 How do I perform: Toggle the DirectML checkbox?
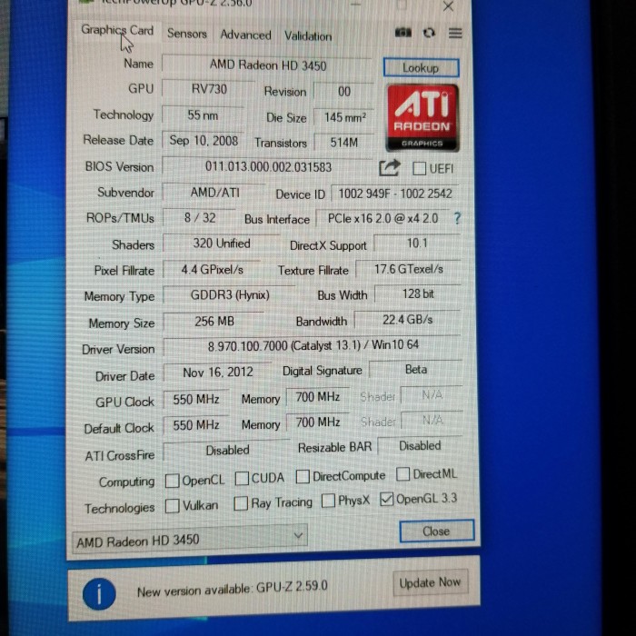coord(402,473)
